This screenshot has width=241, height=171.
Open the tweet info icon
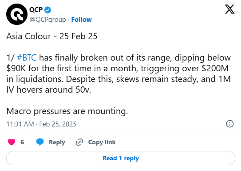click(x=230, y=124)
